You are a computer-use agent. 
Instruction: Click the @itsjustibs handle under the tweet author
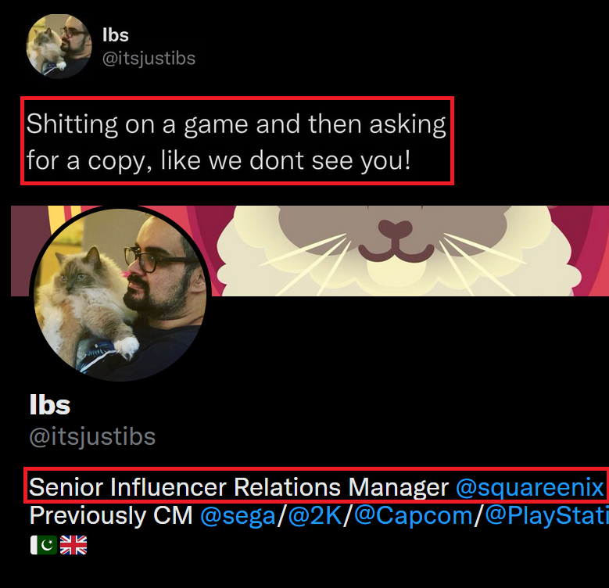click(149, 58)
